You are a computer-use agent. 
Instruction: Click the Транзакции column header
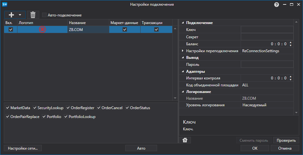pyautogui.click(x=156, y=23)
